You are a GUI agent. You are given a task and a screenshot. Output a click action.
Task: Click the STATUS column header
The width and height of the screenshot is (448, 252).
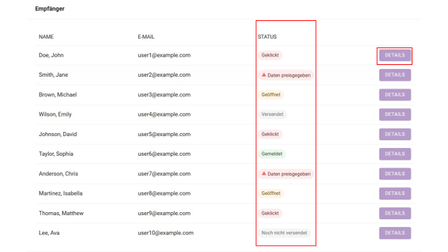[267, 36]
